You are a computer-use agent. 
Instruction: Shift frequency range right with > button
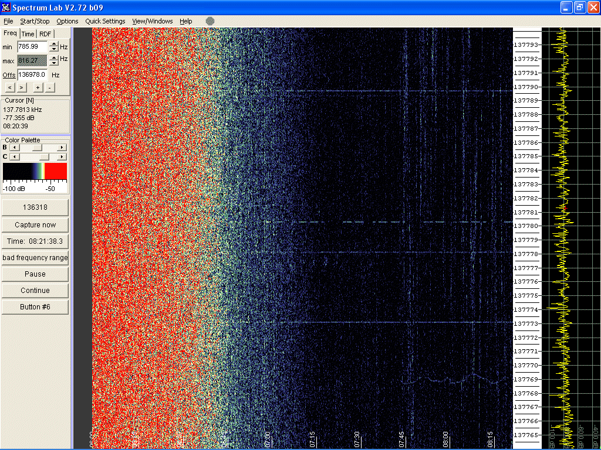[22, 88]
